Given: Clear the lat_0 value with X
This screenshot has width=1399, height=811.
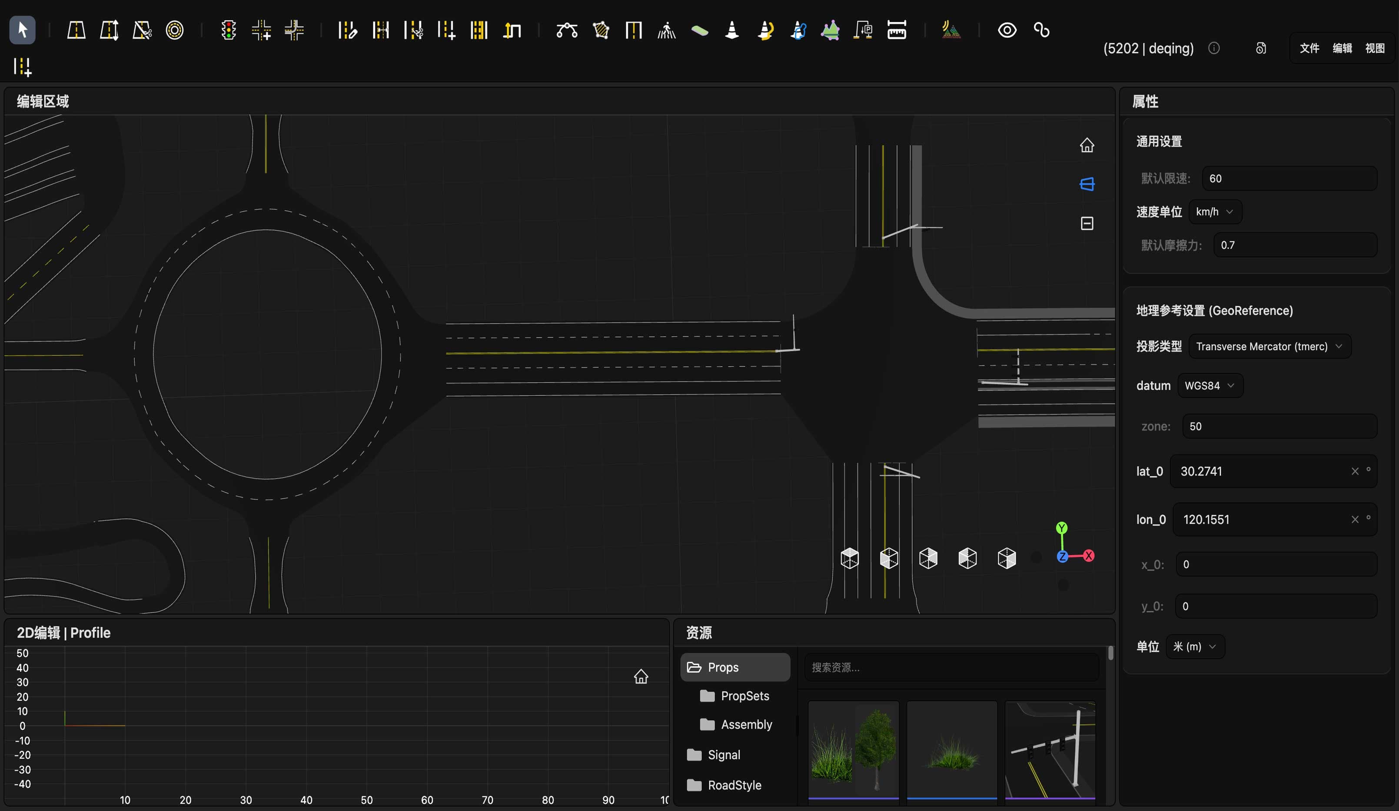Looking at the screenshot, I should pos(1355,471).
